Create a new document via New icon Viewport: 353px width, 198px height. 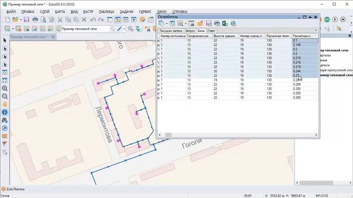point(7,20)
